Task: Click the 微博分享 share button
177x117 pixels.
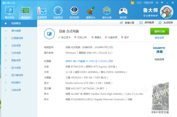Action: point(127,23)
